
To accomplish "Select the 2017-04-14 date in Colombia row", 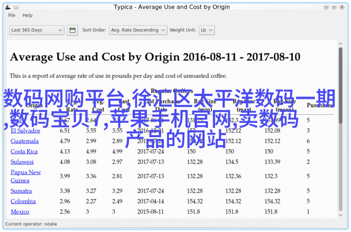I will [151, 201].
